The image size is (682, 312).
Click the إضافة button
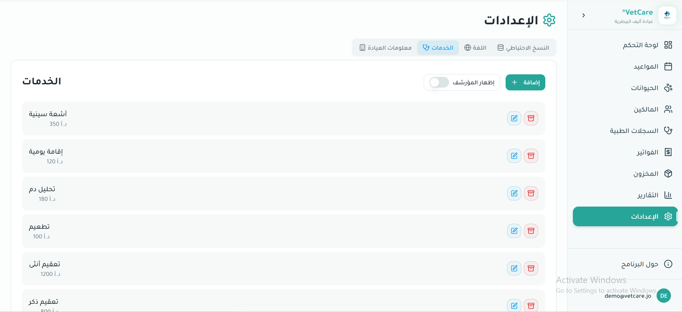point(525,83)
